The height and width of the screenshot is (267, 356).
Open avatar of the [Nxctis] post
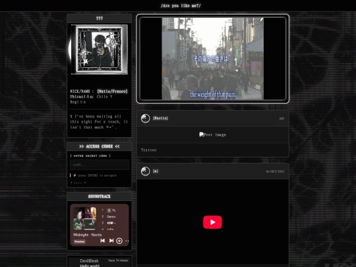point(145,118)
